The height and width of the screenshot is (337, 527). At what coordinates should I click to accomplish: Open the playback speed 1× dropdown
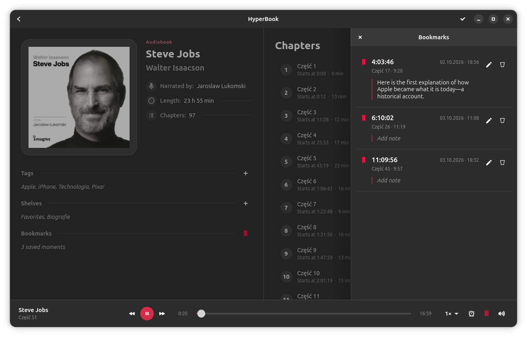(452, 314)
